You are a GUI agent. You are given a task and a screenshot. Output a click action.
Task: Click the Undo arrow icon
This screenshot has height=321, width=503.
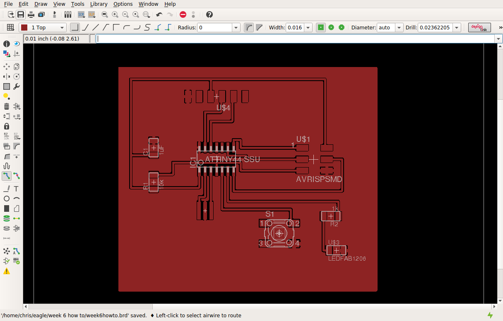click(x=159, y=14)
